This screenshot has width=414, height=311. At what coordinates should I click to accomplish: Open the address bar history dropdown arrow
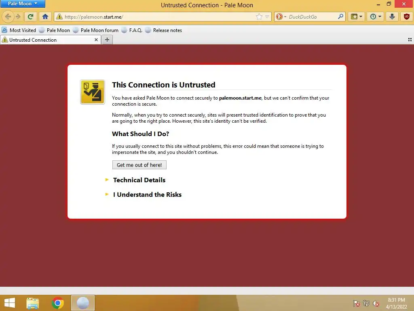click(x=267, y=17)
